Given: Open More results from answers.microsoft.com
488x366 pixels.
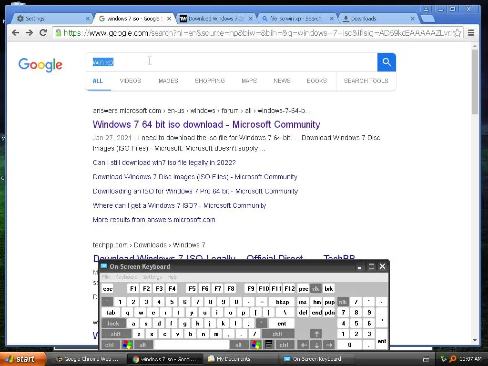Looking at the screenshot, I should 154,220.
